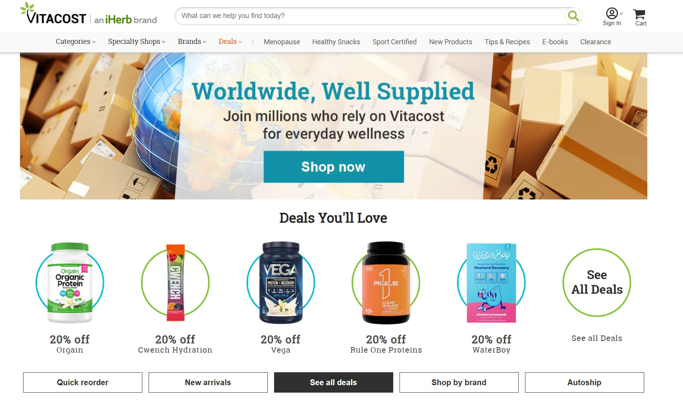Select the Autoship button
Viewport: 683px width, 413px height.
point(585,382)
